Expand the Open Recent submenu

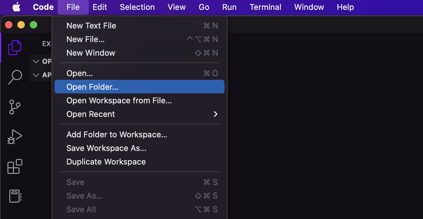tap(91, 114)
